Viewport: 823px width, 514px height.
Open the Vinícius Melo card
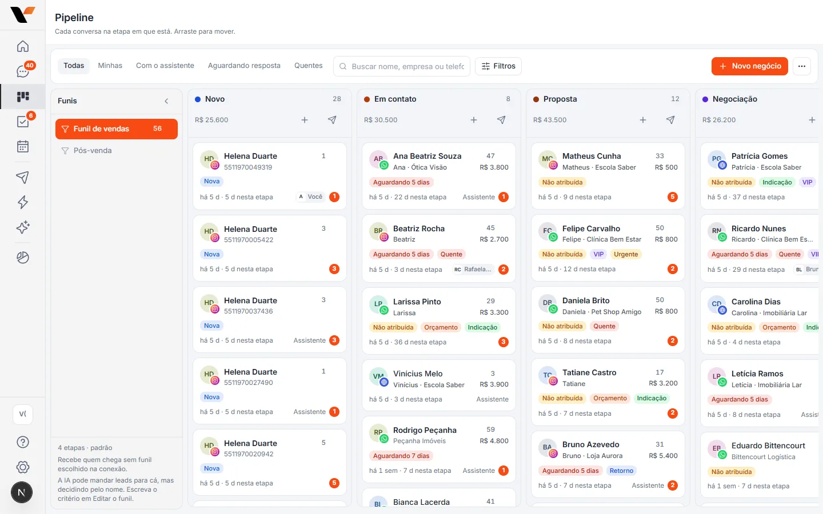click(x=439, y=385)
